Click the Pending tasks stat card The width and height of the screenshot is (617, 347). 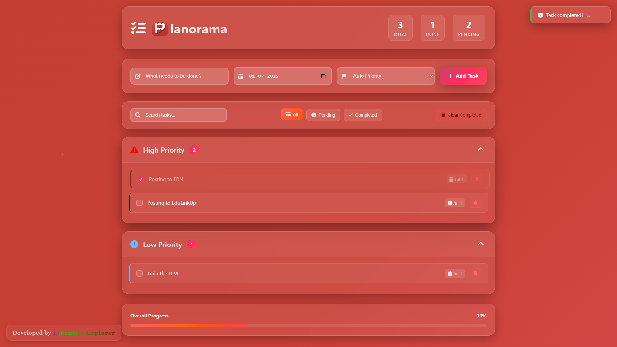[x=469, y=28]
